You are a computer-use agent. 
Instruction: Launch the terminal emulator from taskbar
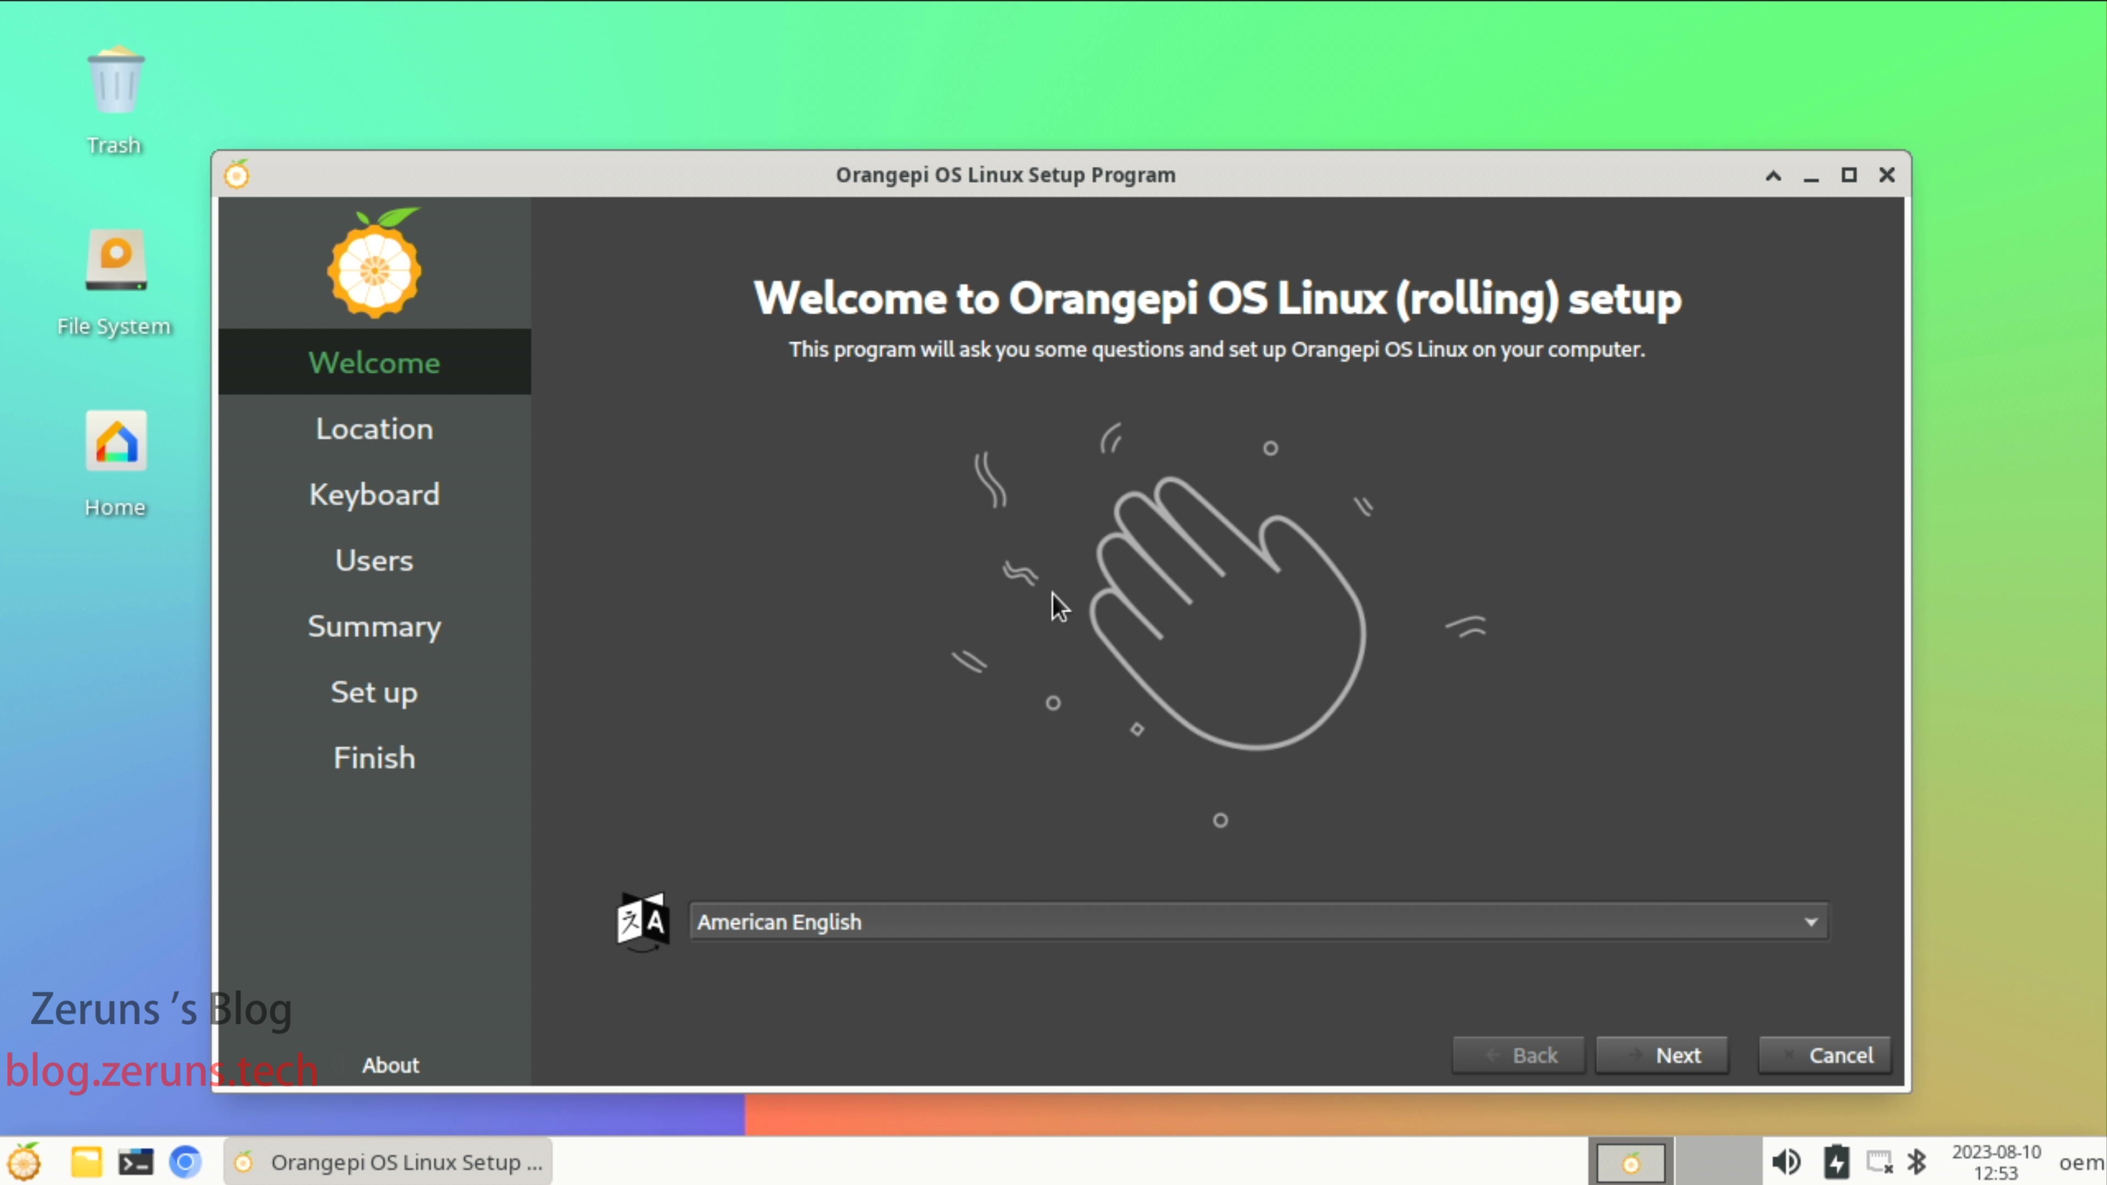pyautogui.click(x=136, y=1161)
